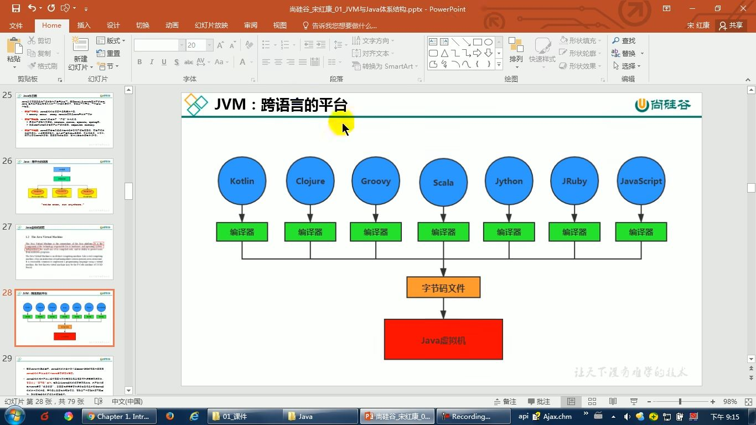Click the decrease indent icon
The width and height of the screenshot is (756, 425).
tap(309, 45)
